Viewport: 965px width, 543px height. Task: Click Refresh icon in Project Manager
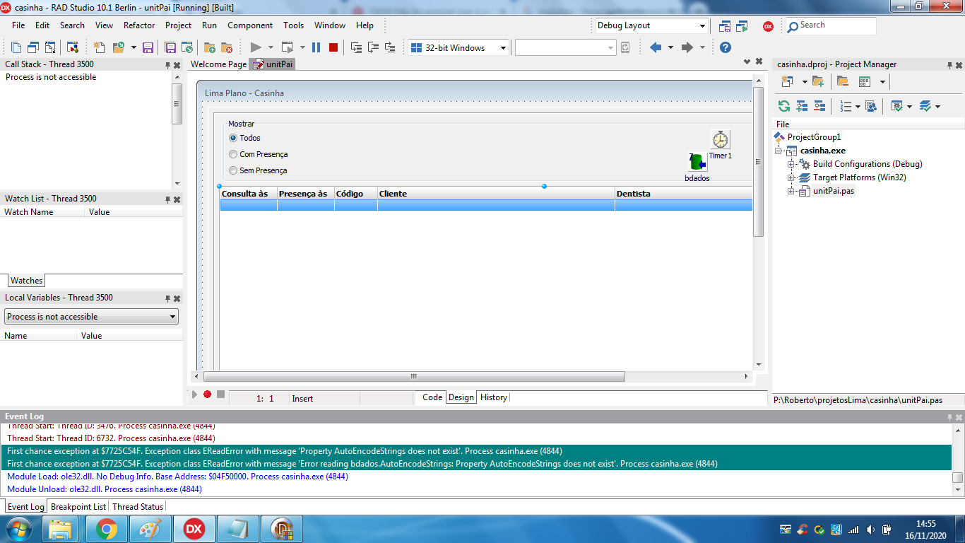[x=784, y=106]
